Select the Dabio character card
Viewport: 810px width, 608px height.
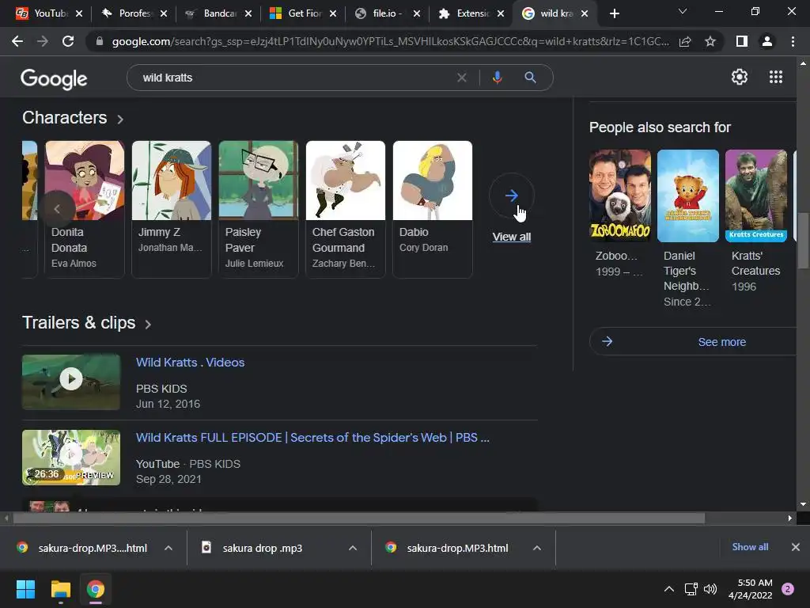[x=433, y=209]
